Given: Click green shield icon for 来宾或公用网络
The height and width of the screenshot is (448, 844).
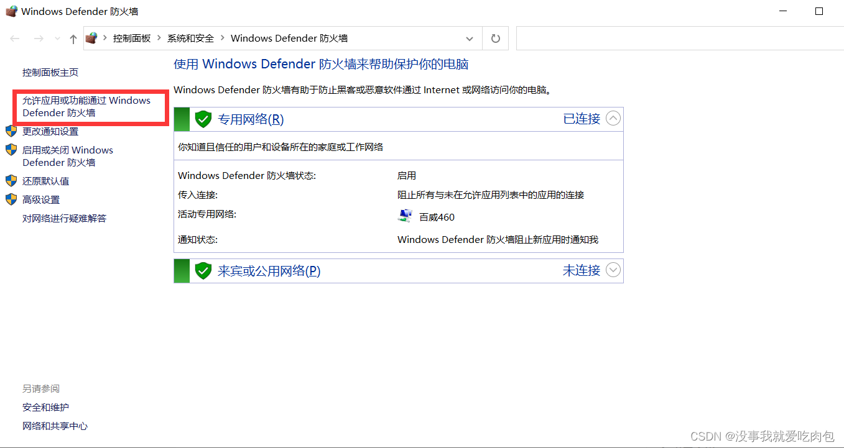Looking at the screenshot, I should point(203,271).
